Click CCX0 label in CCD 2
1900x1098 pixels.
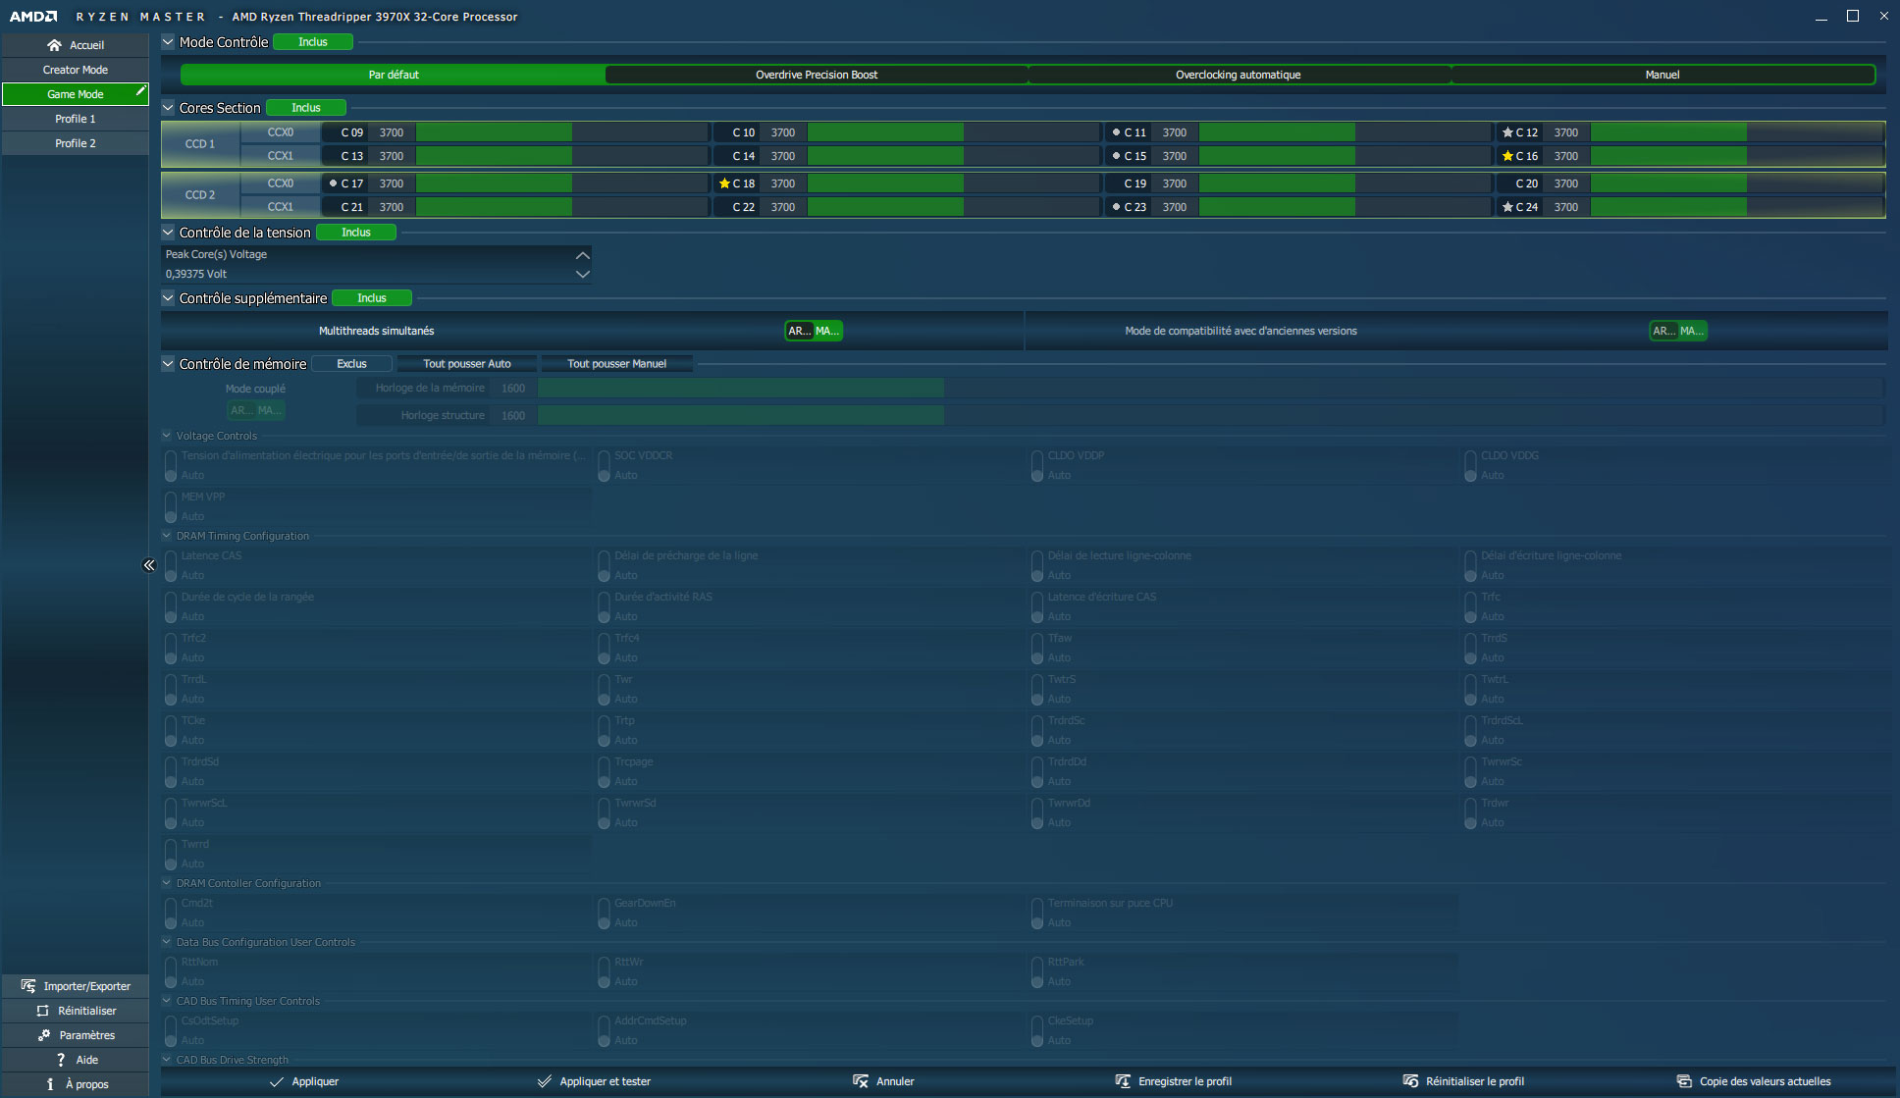281,183
